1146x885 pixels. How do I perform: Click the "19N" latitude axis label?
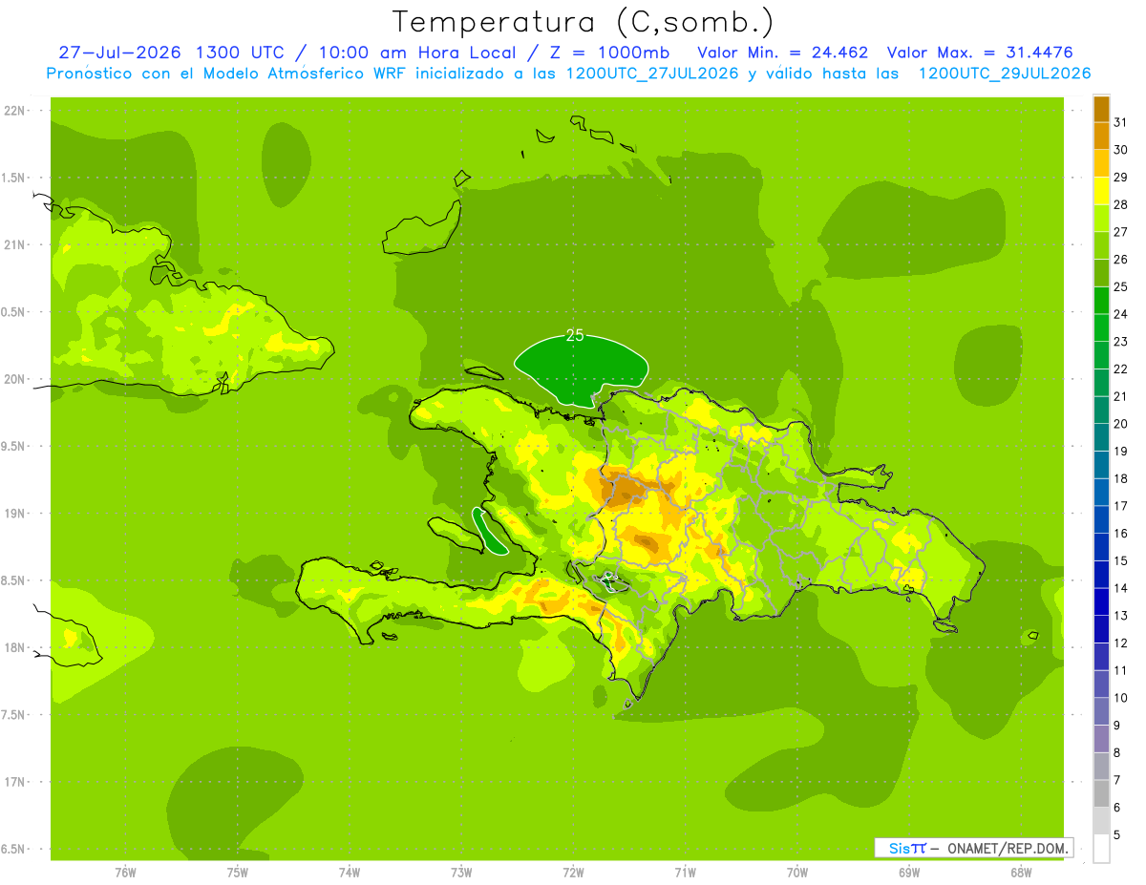(x=13, y=513)
